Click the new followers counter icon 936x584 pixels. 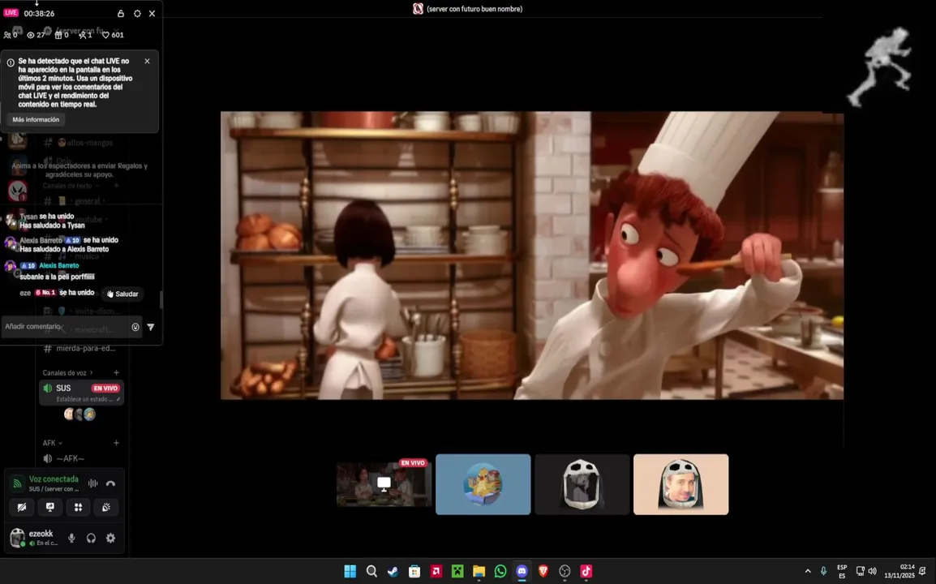[x=83, y=35]
